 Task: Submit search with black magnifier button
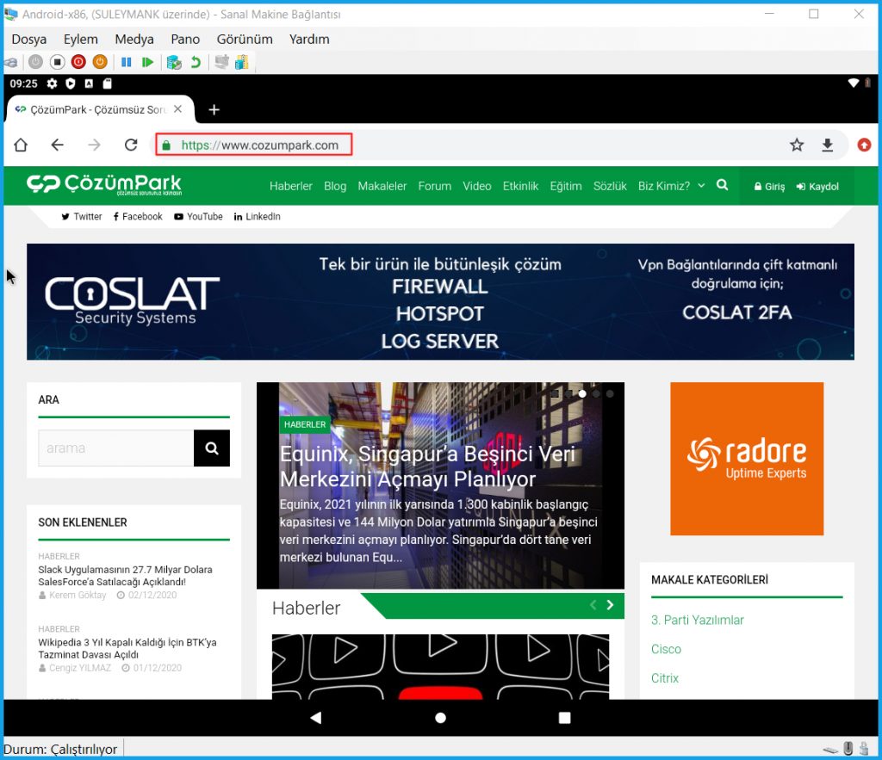pyautogui.click(x=212, y=448)
